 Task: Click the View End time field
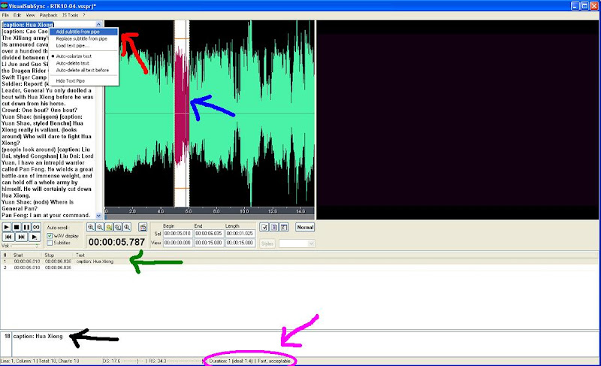[x=209, y=243]
